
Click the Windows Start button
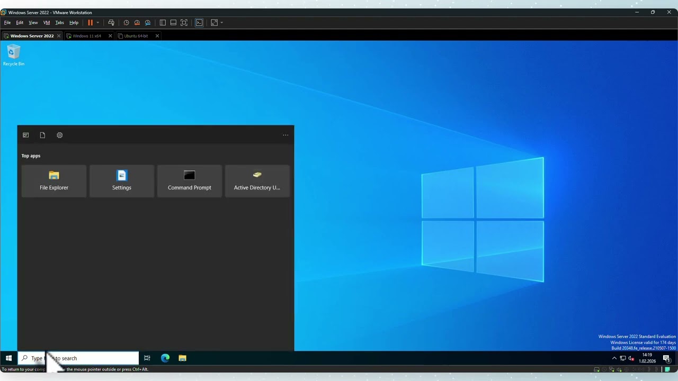(8, 358)
